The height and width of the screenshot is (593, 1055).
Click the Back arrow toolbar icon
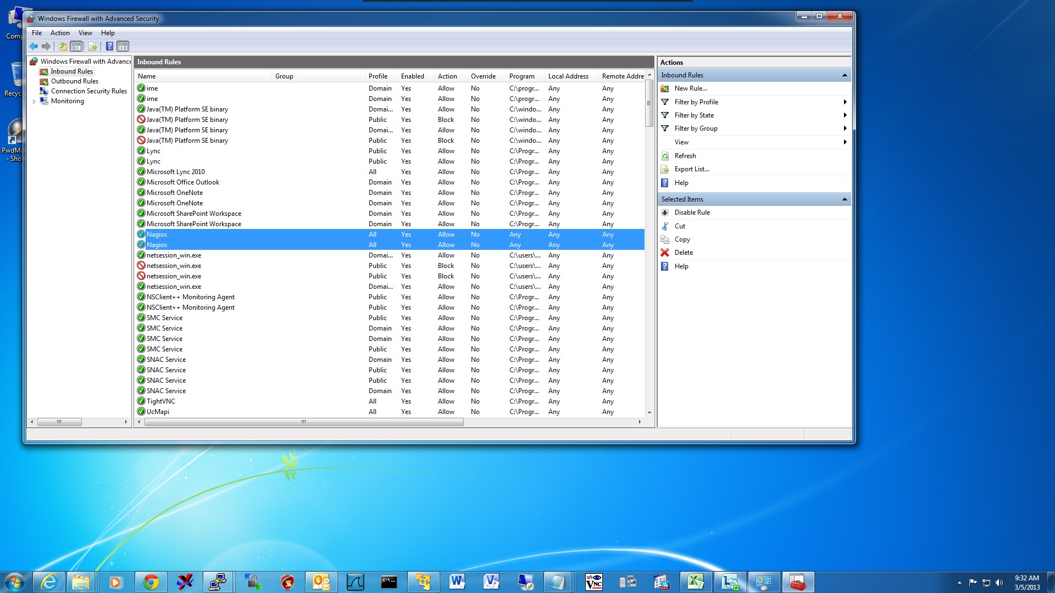[34, 47]
